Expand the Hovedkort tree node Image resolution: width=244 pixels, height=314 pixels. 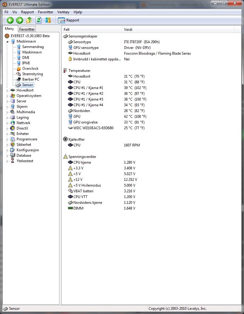[8, 91]
